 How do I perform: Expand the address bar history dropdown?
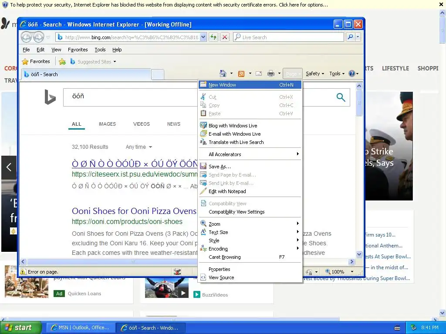pos(203,37)
